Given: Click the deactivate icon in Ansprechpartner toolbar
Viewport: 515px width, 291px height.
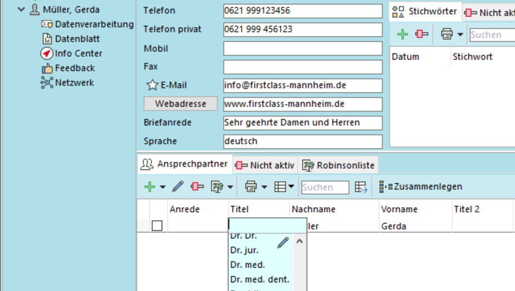Looking at the screenshot, I should (x=197, y=187).
